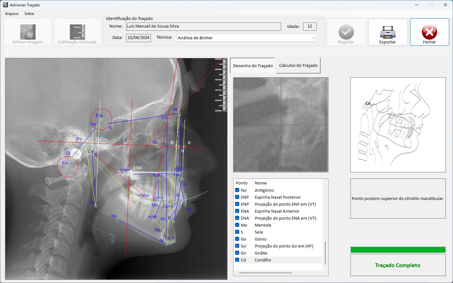
Task: Click the magnified x-ray preview crosshair
Action: click(x=281, y=125)
